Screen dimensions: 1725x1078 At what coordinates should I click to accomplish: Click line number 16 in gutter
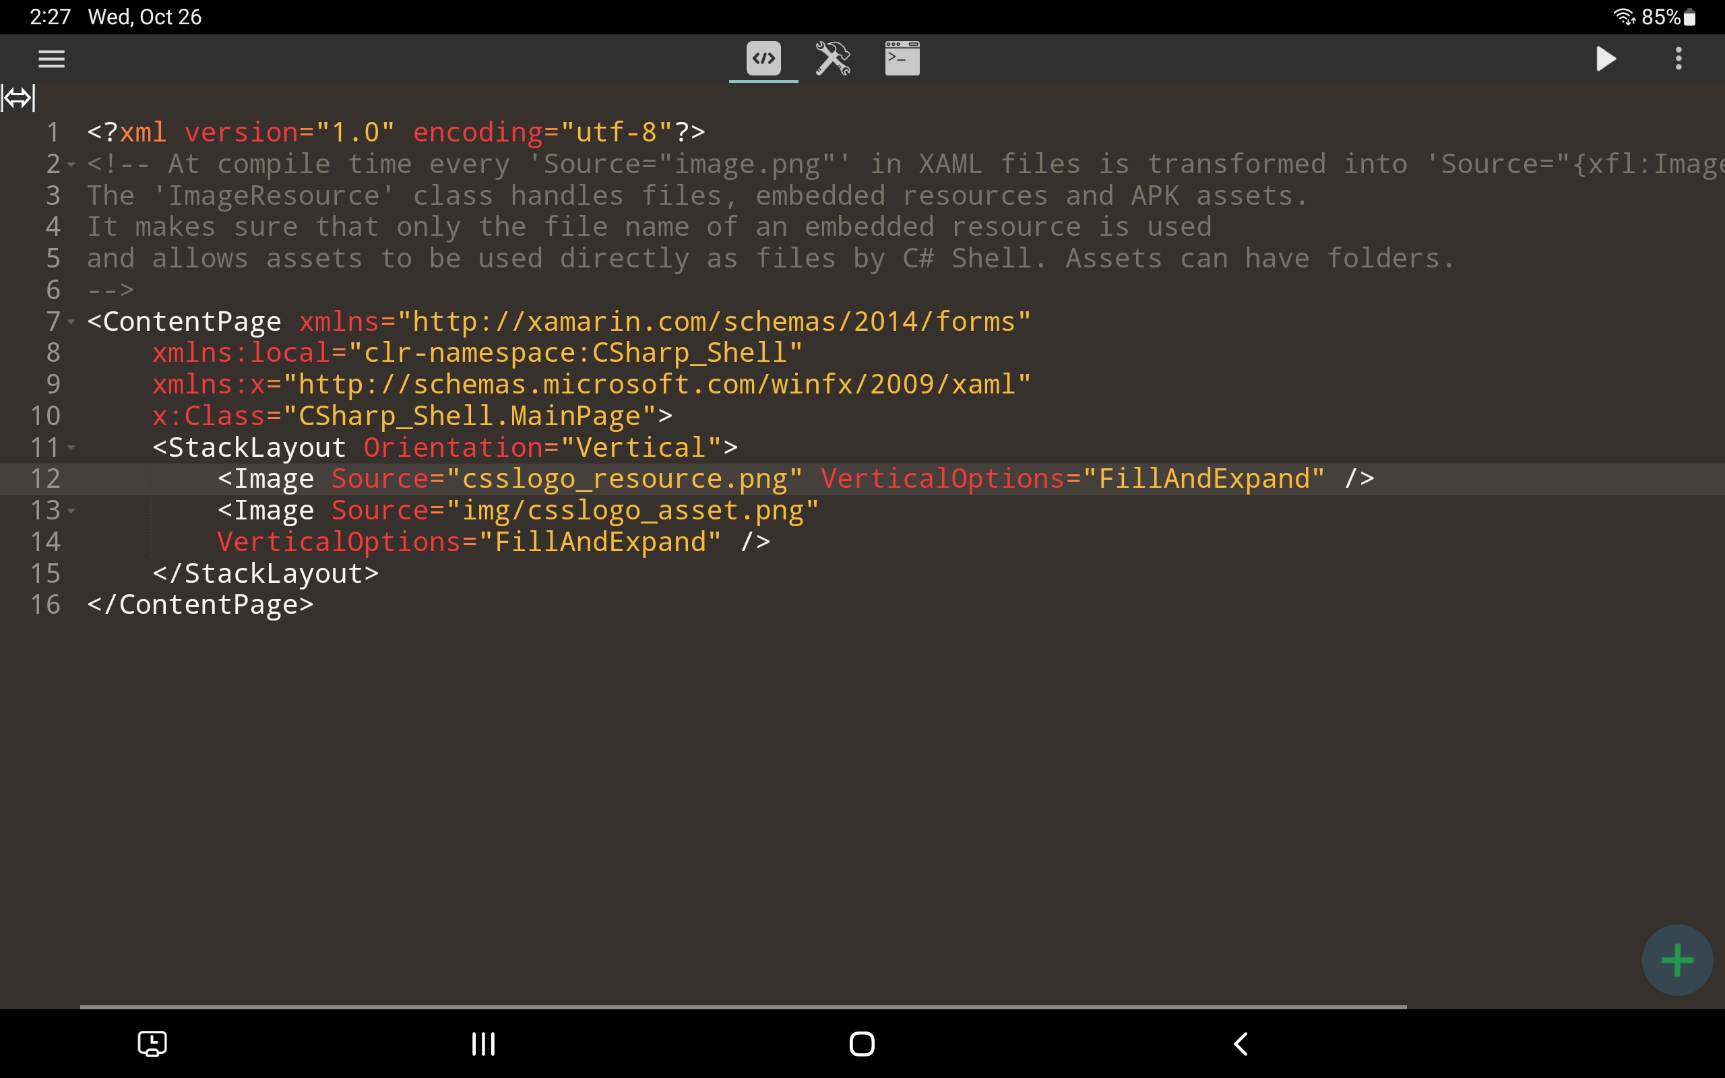click(46, 604)
